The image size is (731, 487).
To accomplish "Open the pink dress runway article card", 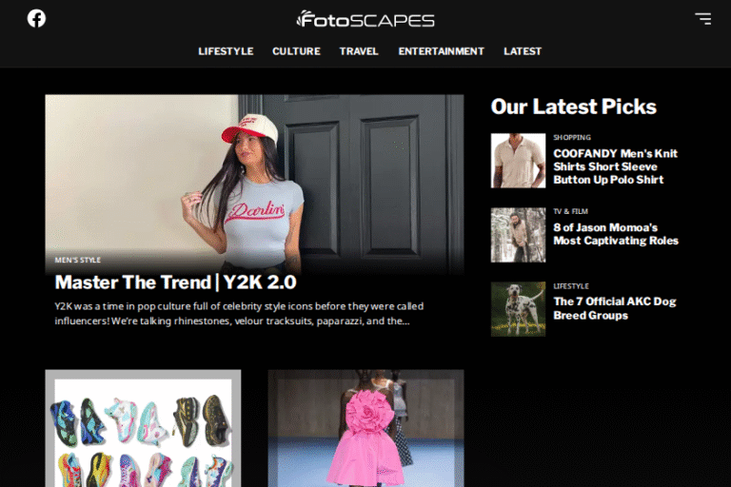I will click(x=365, y=428).
